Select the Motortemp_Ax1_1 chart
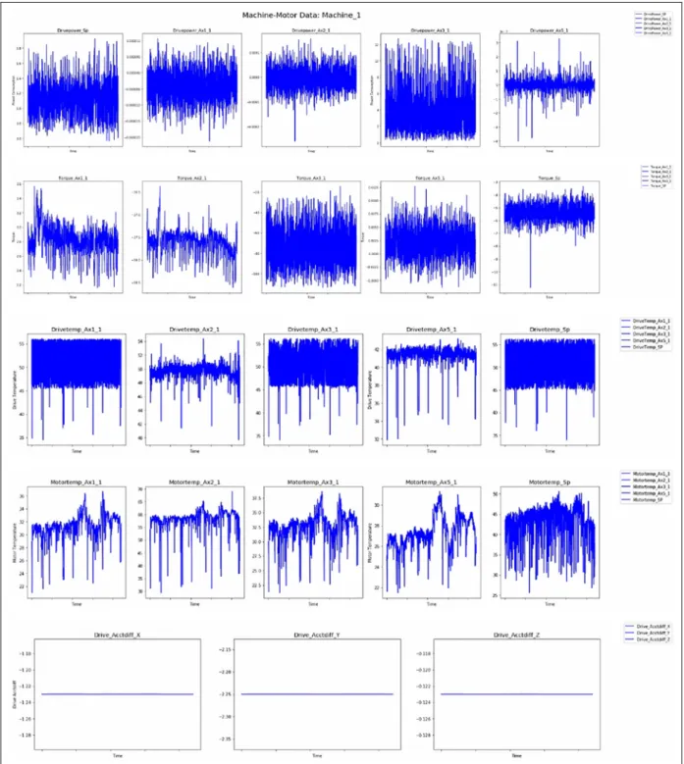Image resolution: width=684 pixels, height=764 pixels. click(x=77, y=541)
